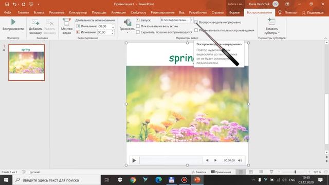Open the Windows Start menu
Viewport: 329px width, 185px height.
coord(6,180)
